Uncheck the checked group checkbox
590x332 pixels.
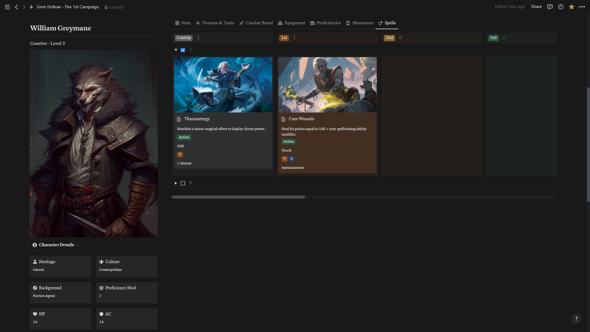coord(183,50)
